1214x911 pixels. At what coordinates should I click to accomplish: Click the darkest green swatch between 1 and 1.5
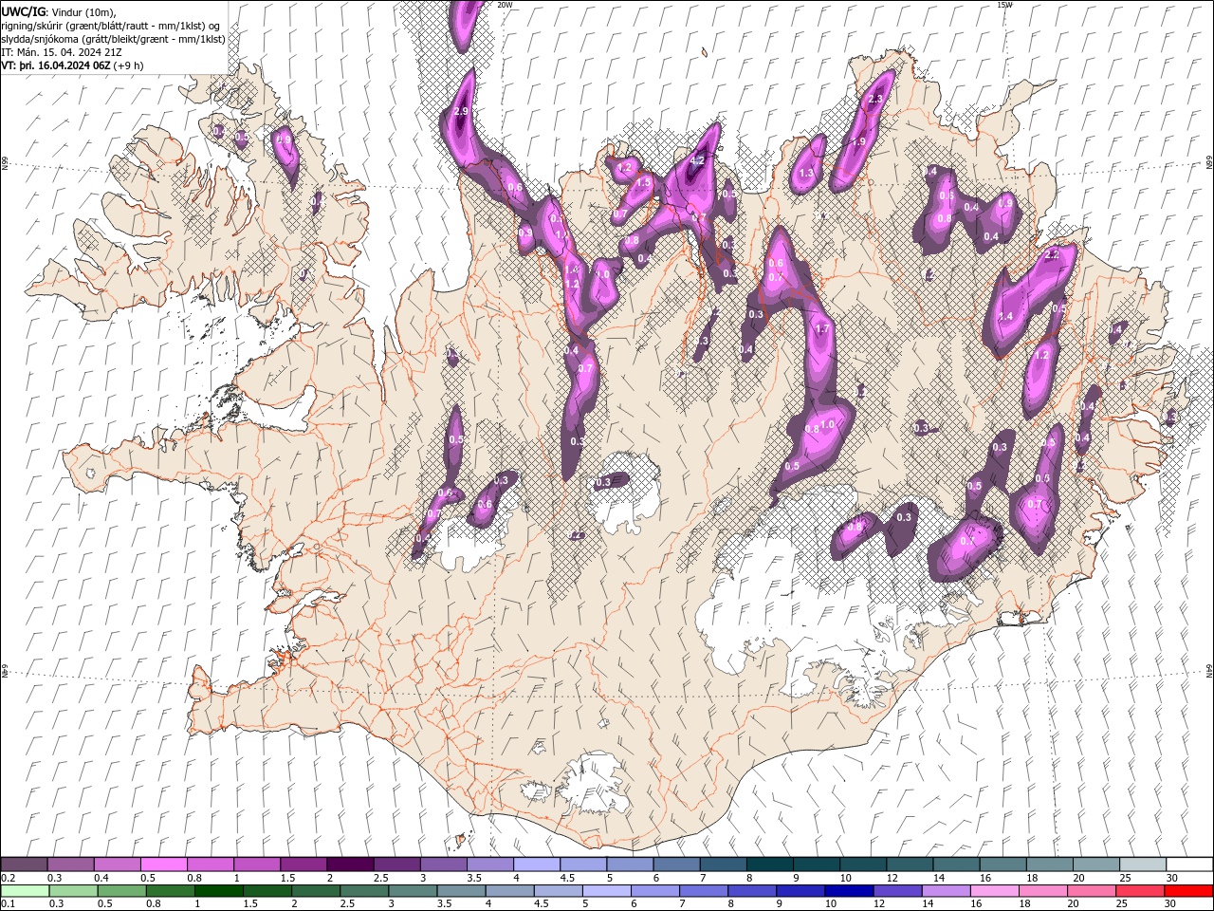(219, 891)
